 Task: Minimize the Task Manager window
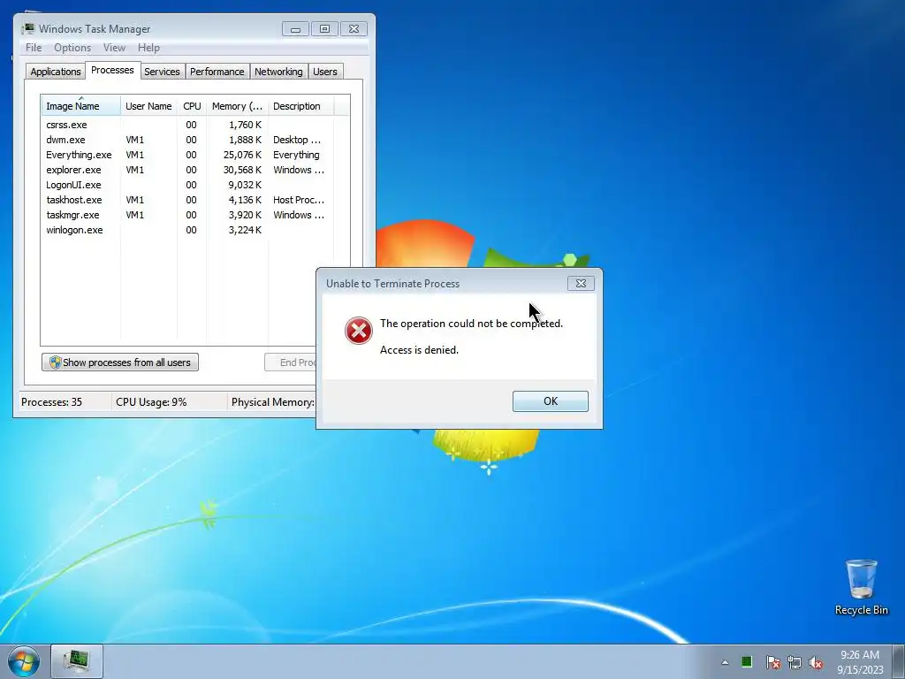click(295, 29)
